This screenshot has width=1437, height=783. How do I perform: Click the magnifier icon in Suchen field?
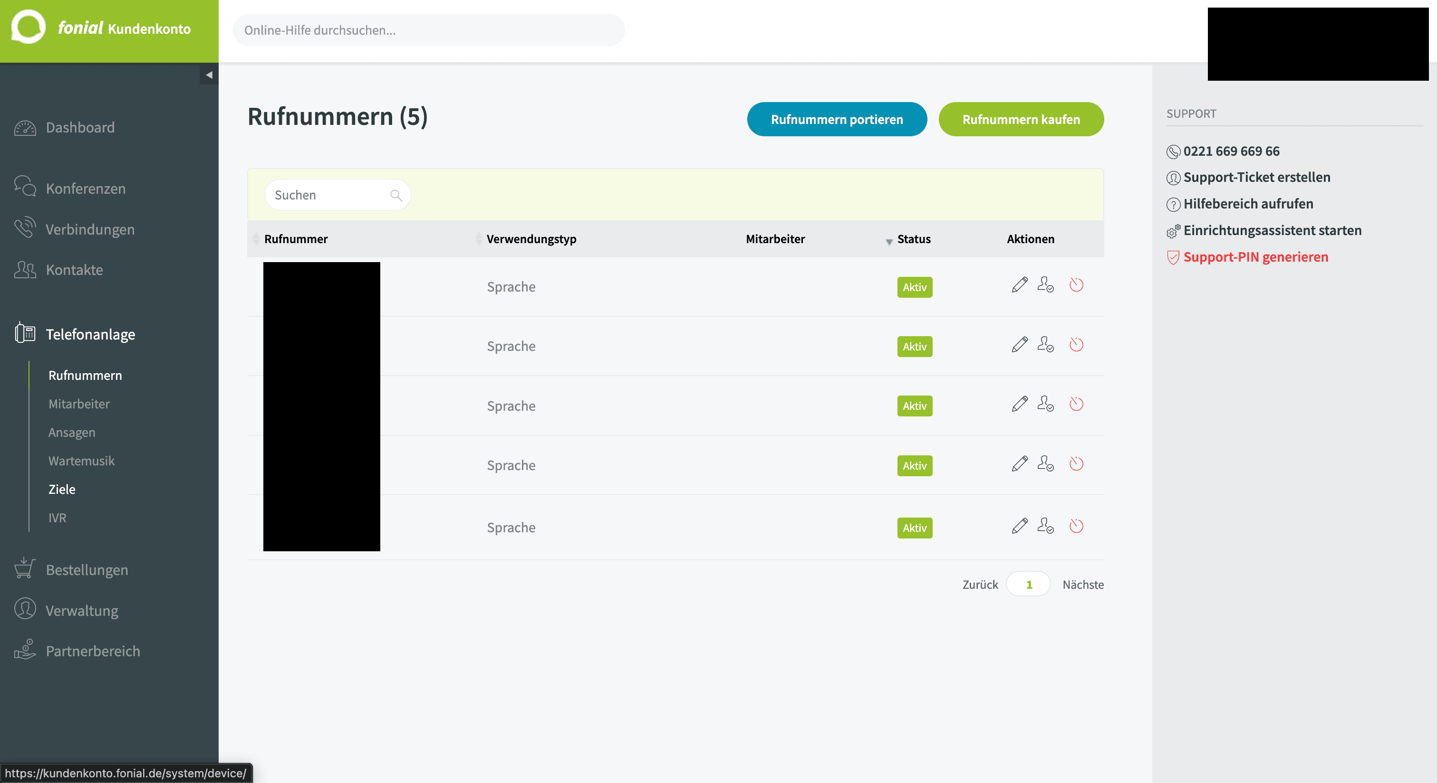(x=396, y=195)
